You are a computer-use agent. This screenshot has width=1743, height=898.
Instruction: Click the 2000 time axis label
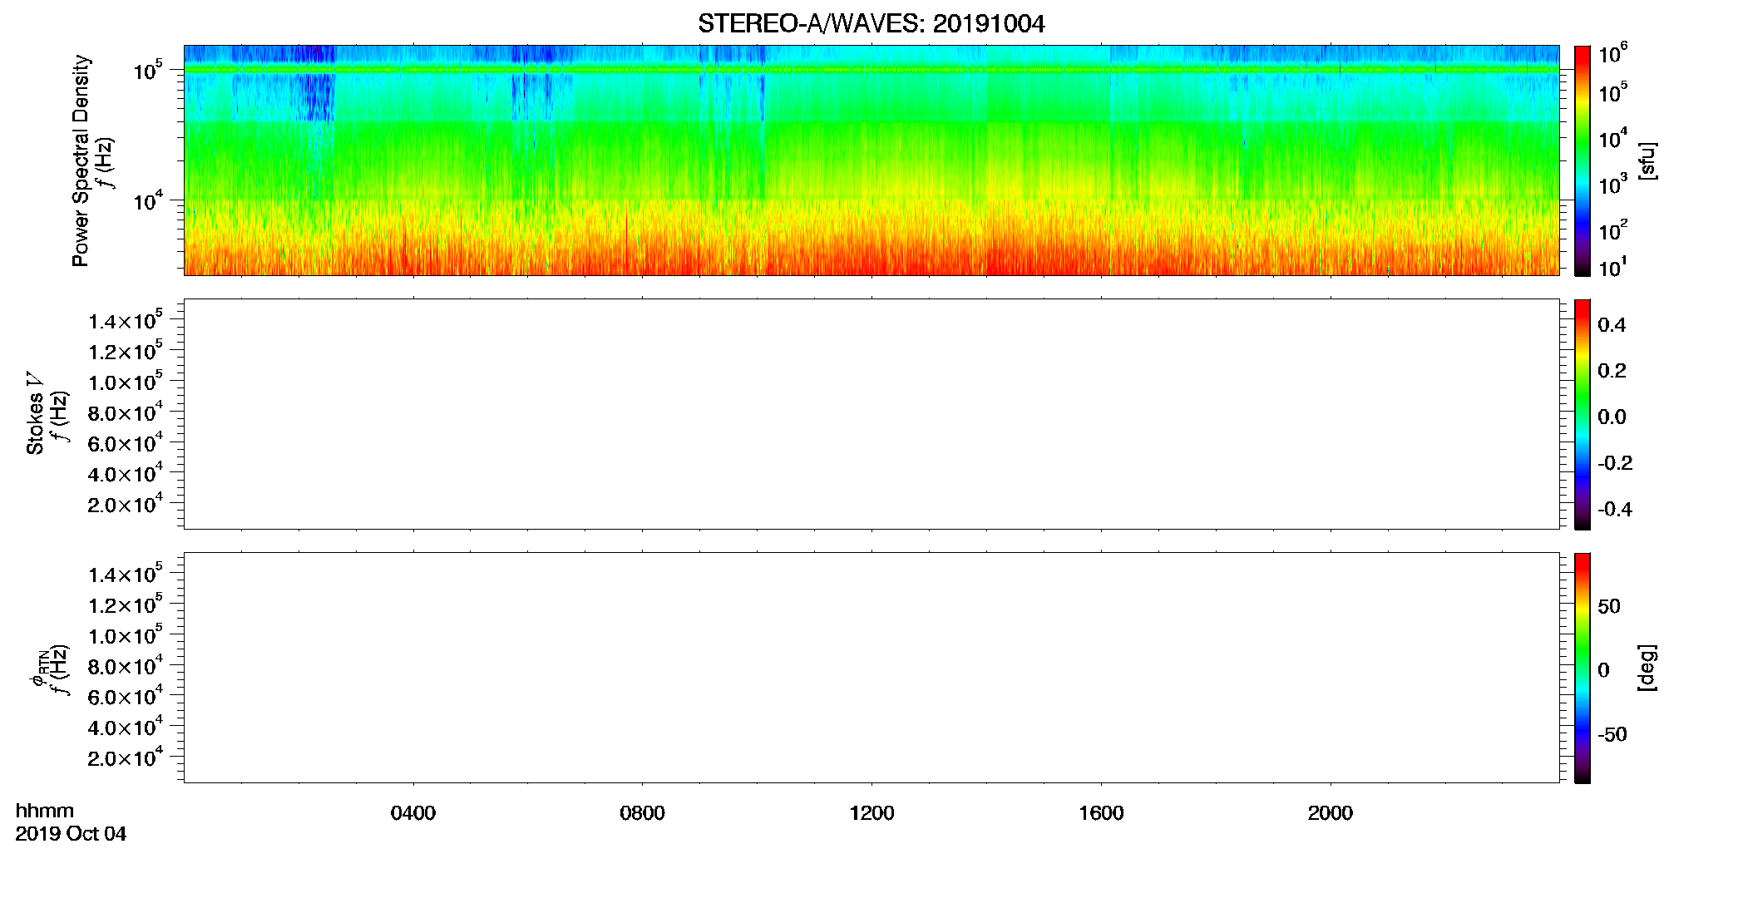pos(1330,813)
